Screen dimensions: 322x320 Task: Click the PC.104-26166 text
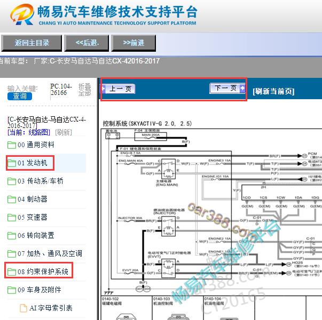[x=61, y=90]
